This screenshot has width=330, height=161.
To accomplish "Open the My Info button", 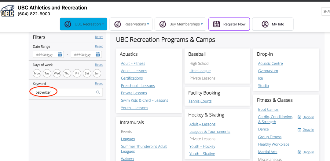I will click(x=273, y=24).
